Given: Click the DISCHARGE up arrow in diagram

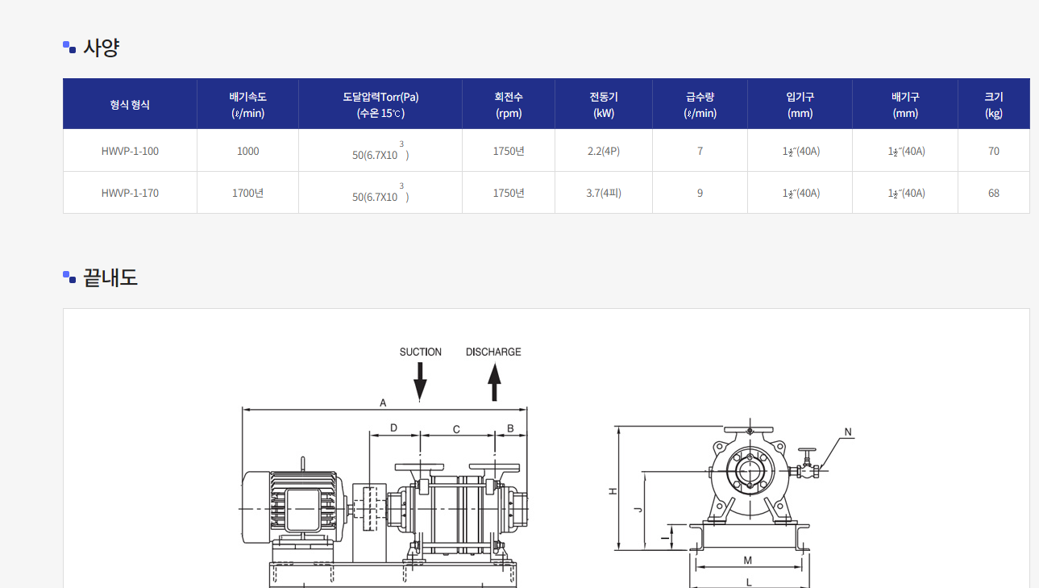Looking at the screenshot, I should tap(494, 382).
